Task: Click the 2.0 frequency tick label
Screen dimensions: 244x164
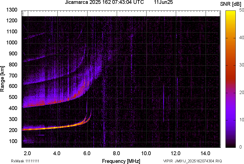Action: [27, 154]
